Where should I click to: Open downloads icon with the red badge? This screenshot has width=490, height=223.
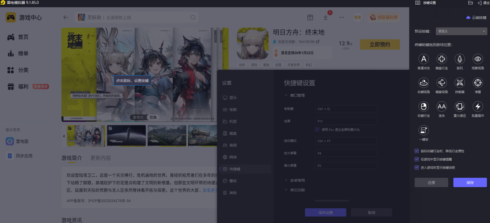coord(326,17)
